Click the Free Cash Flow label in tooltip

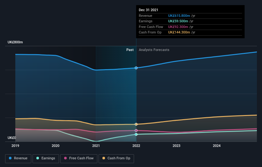coord(151,27)
